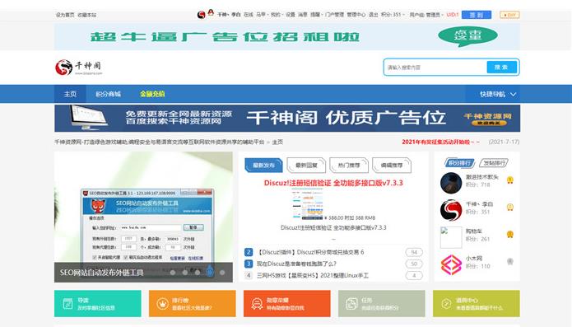Open the 设置 link in top bar

click(290, 15)
